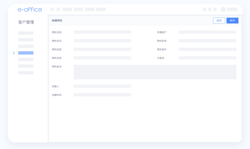Viewport: 250px width, 149px height.
Task: Click the 保存 button
Action: [x=232, y=20]
